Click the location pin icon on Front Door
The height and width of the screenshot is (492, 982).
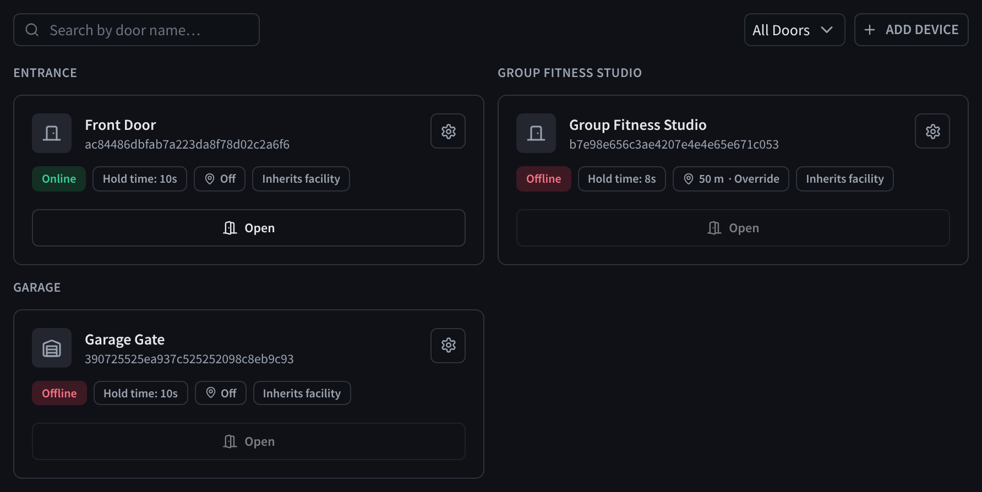coord(210,179)
